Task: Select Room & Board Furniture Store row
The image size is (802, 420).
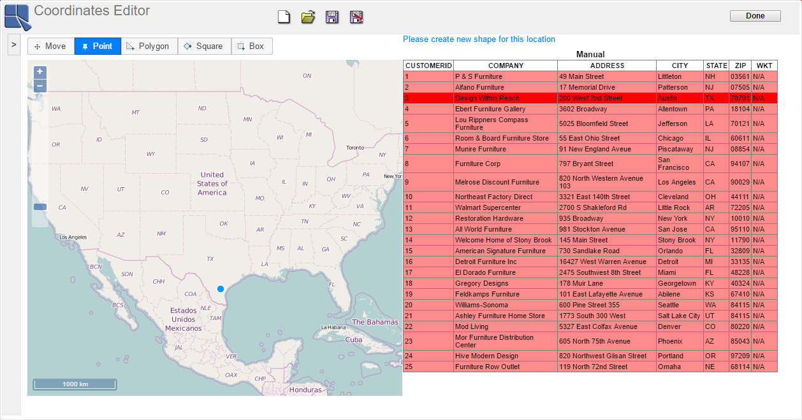Action: click(x=590, y=138)
